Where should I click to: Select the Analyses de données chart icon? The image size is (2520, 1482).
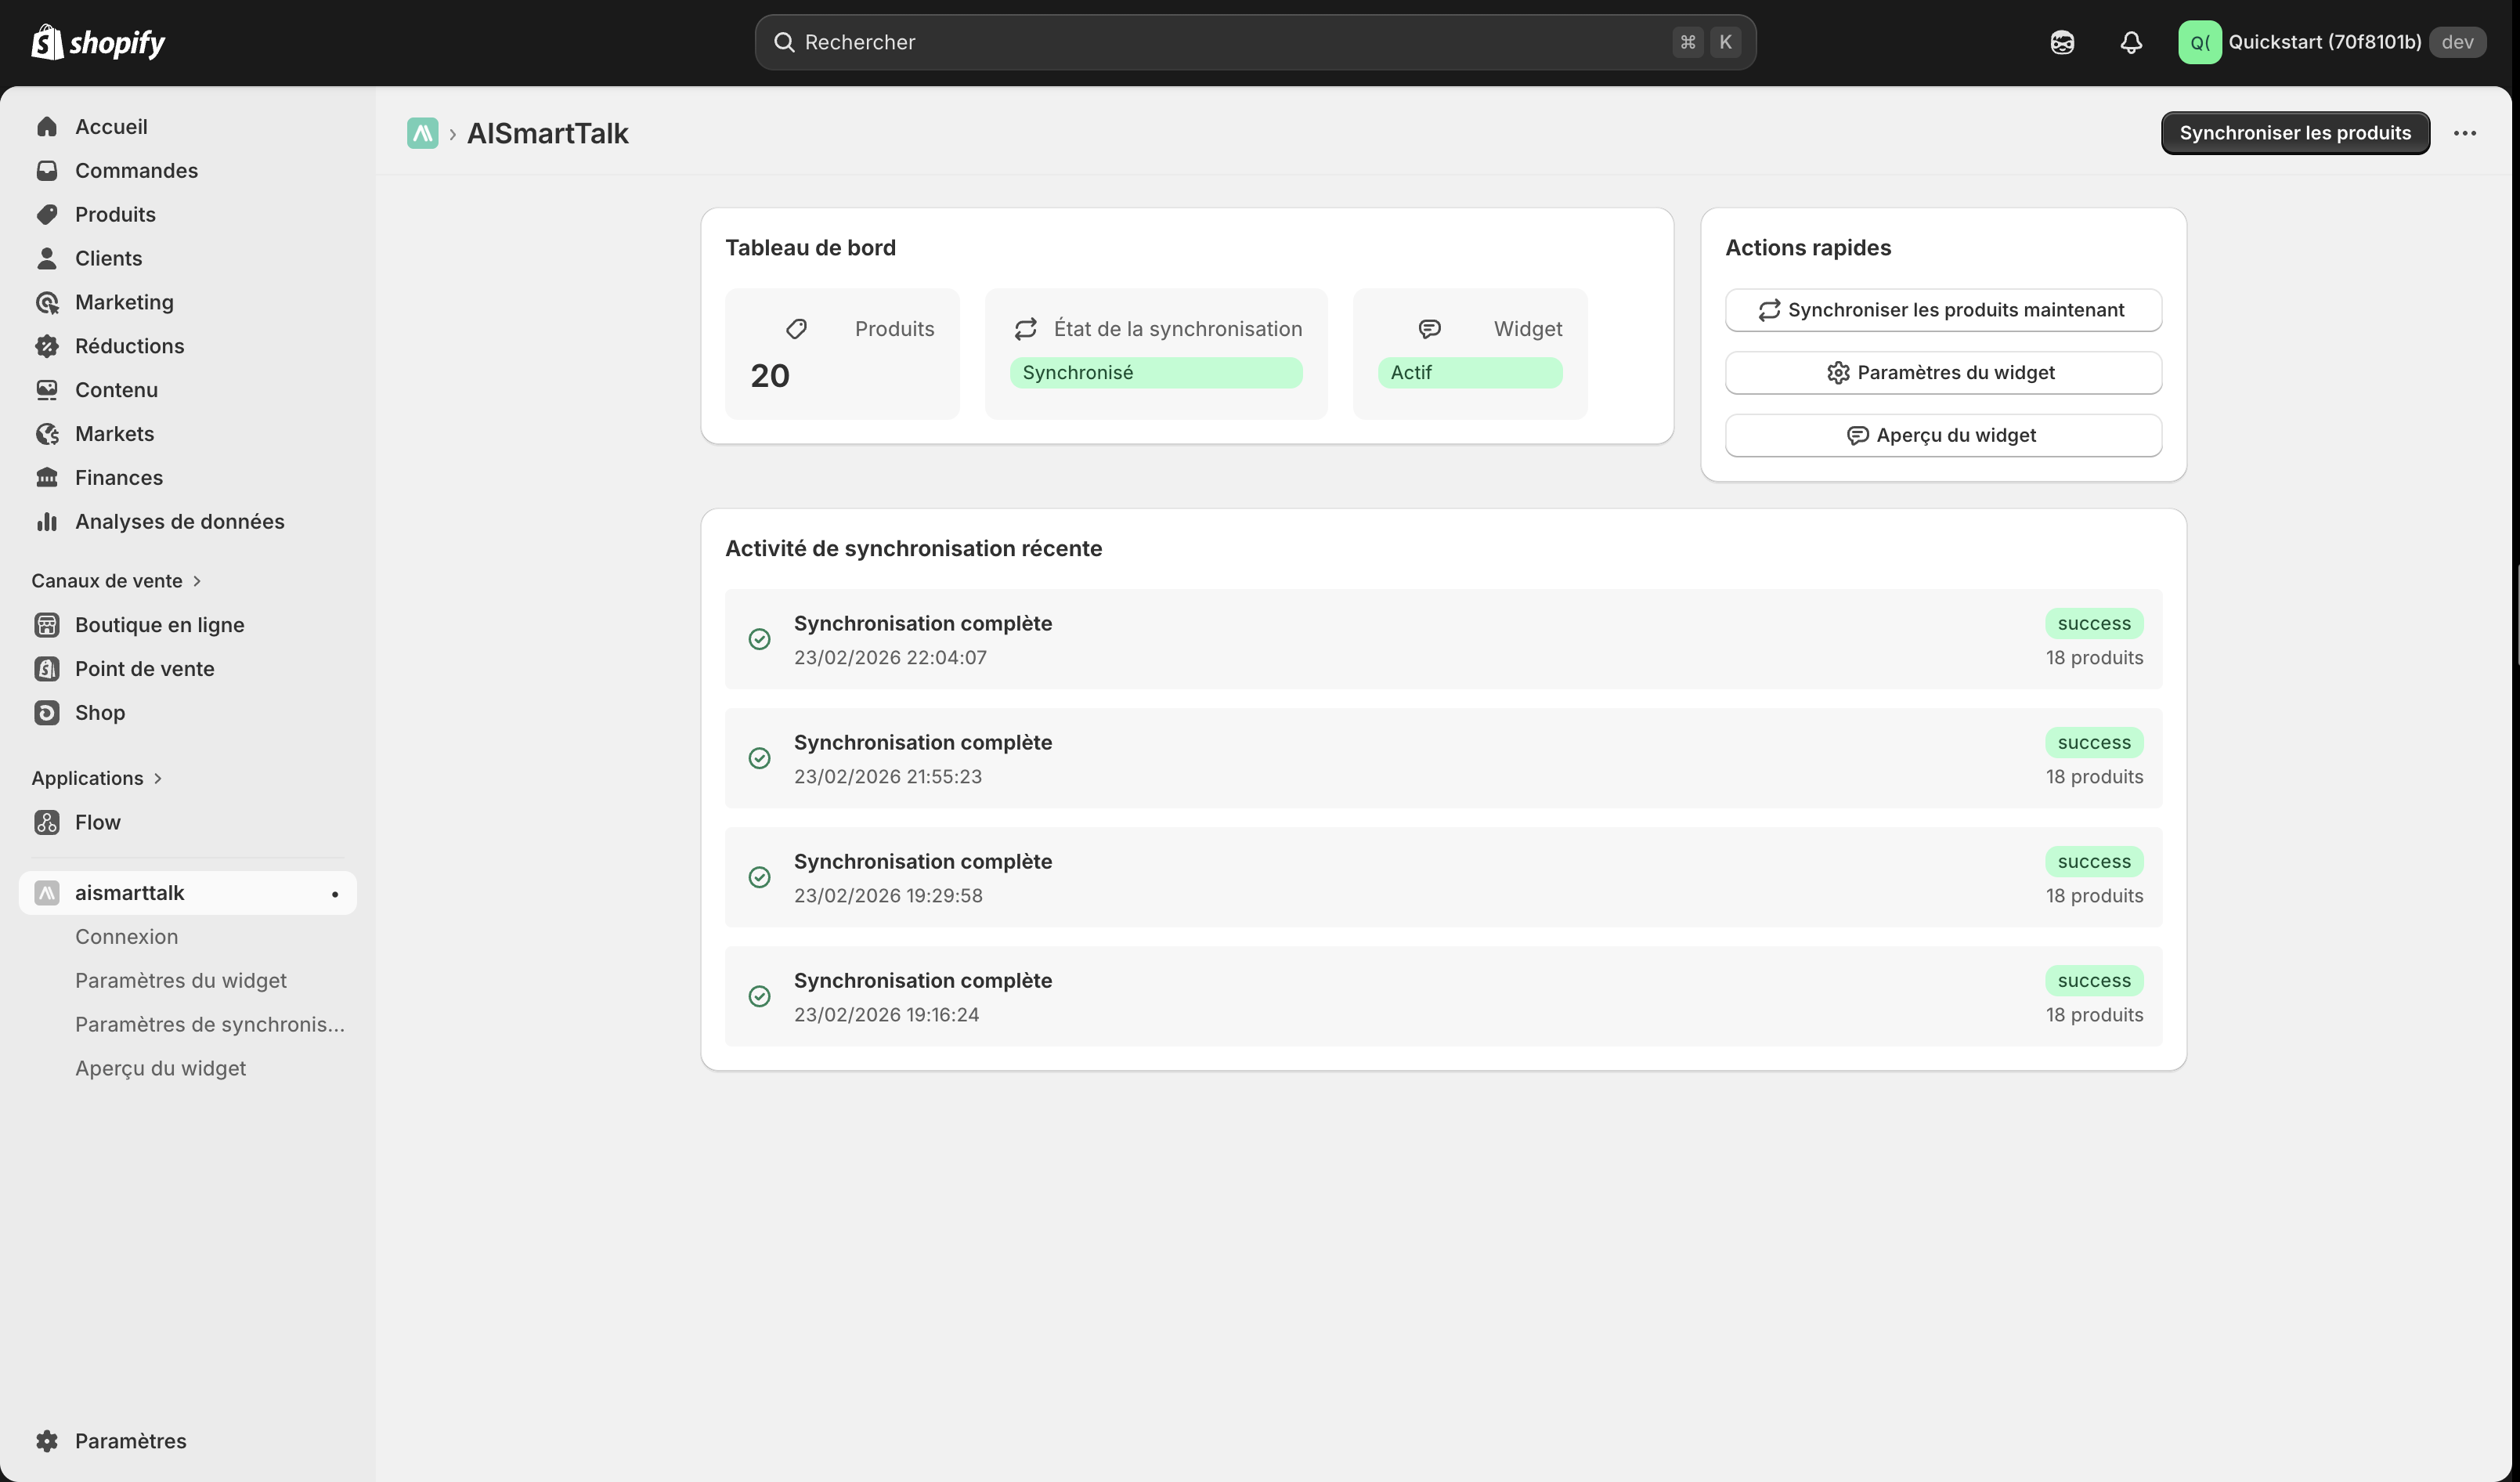tap(46, 521)
